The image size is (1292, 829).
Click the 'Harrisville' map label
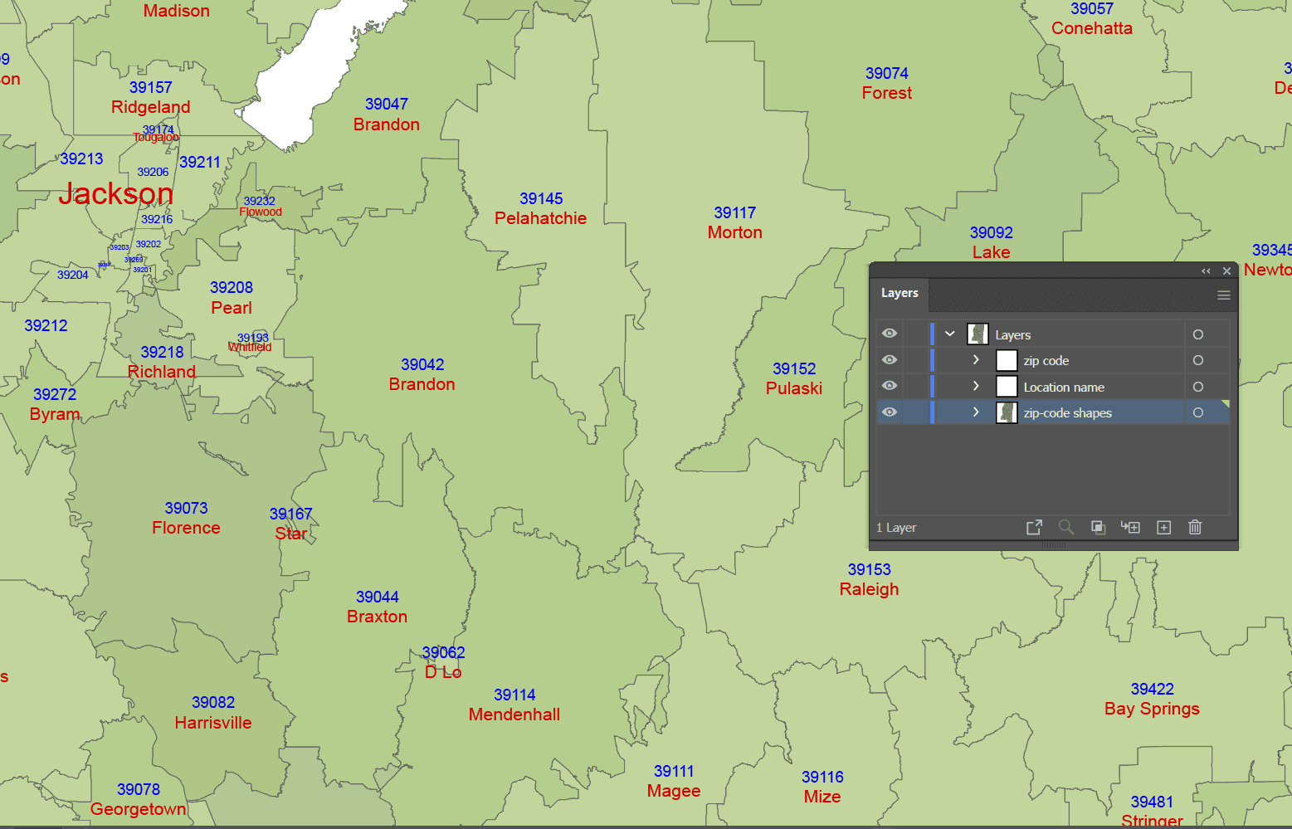coord(213,723)
